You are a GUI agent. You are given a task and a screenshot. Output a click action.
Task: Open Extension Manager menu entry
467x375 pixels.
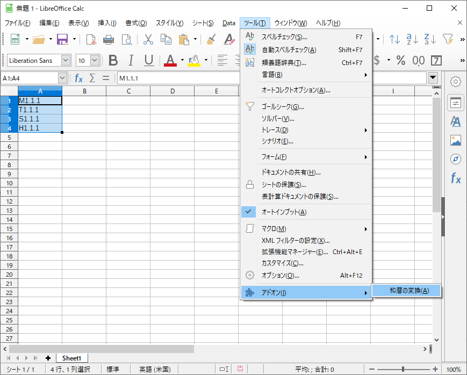tap(306, 252)
